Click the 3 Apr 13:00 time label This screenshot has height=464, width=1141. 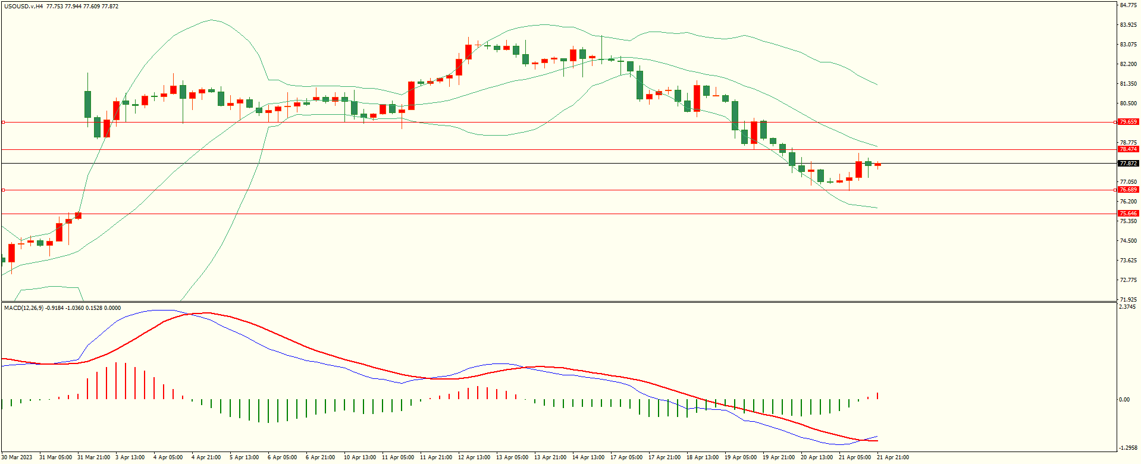130,457
